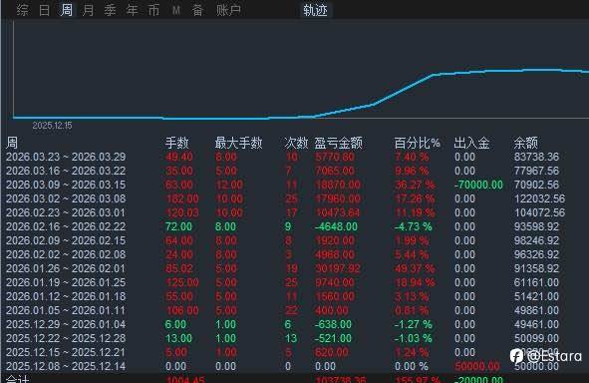The height and width of the screenshot is (383, 589).
Task: Click the percentage value 49.37 %
Action: tap(415, 268)
